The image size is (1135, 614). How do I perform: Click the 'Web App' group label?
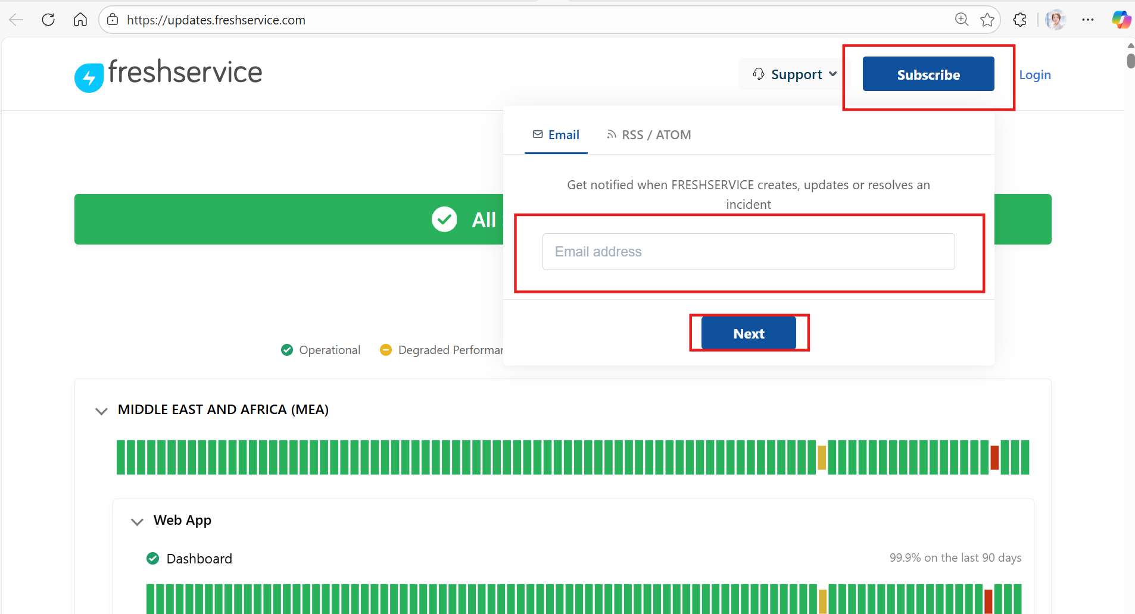tap(182, 520)
